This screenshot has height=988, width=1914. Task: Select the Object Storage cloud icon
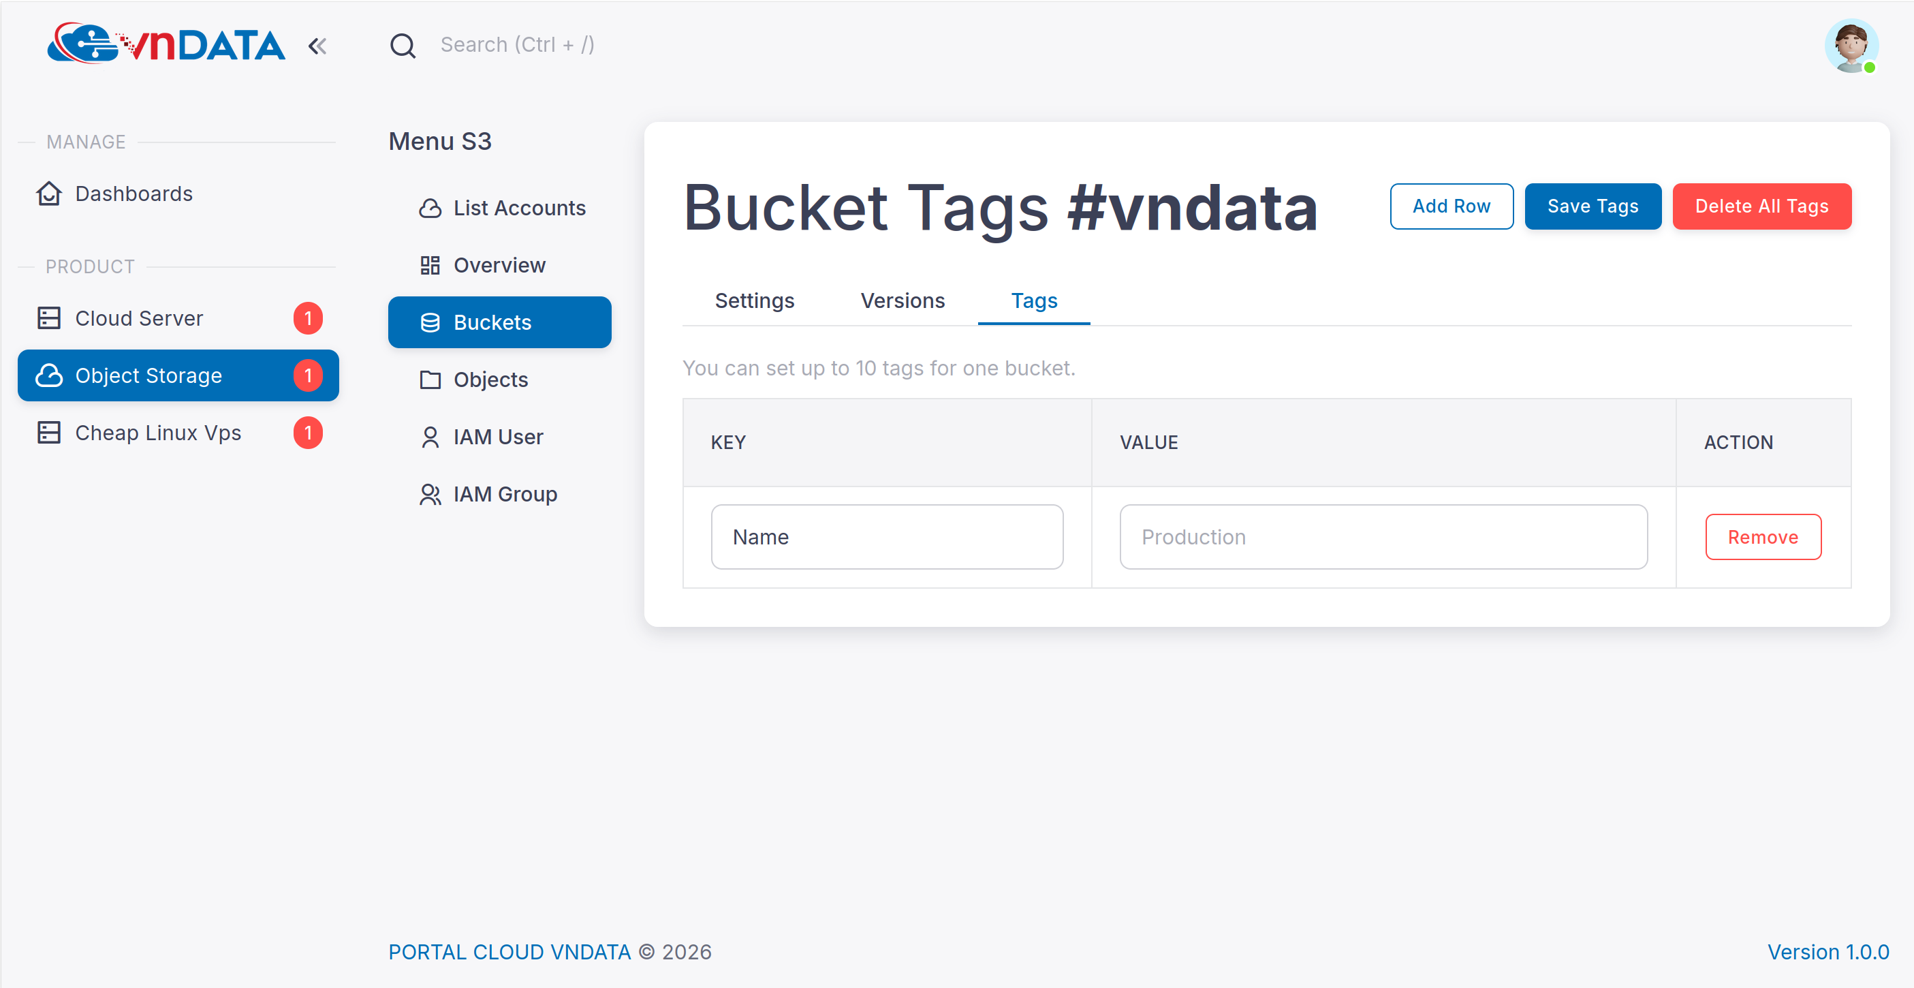[x=49, y=375]
